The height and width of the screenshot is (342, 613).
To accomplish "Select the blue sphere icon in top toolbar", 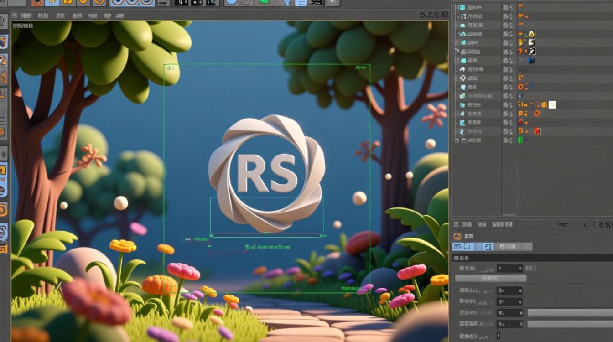I will pos(232,2).
